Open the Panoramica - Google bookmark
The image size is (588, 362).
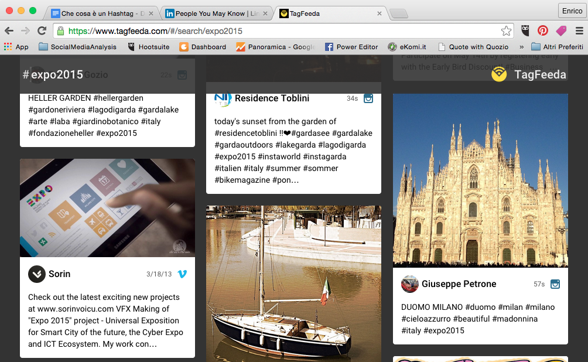(x=276, y=47)
